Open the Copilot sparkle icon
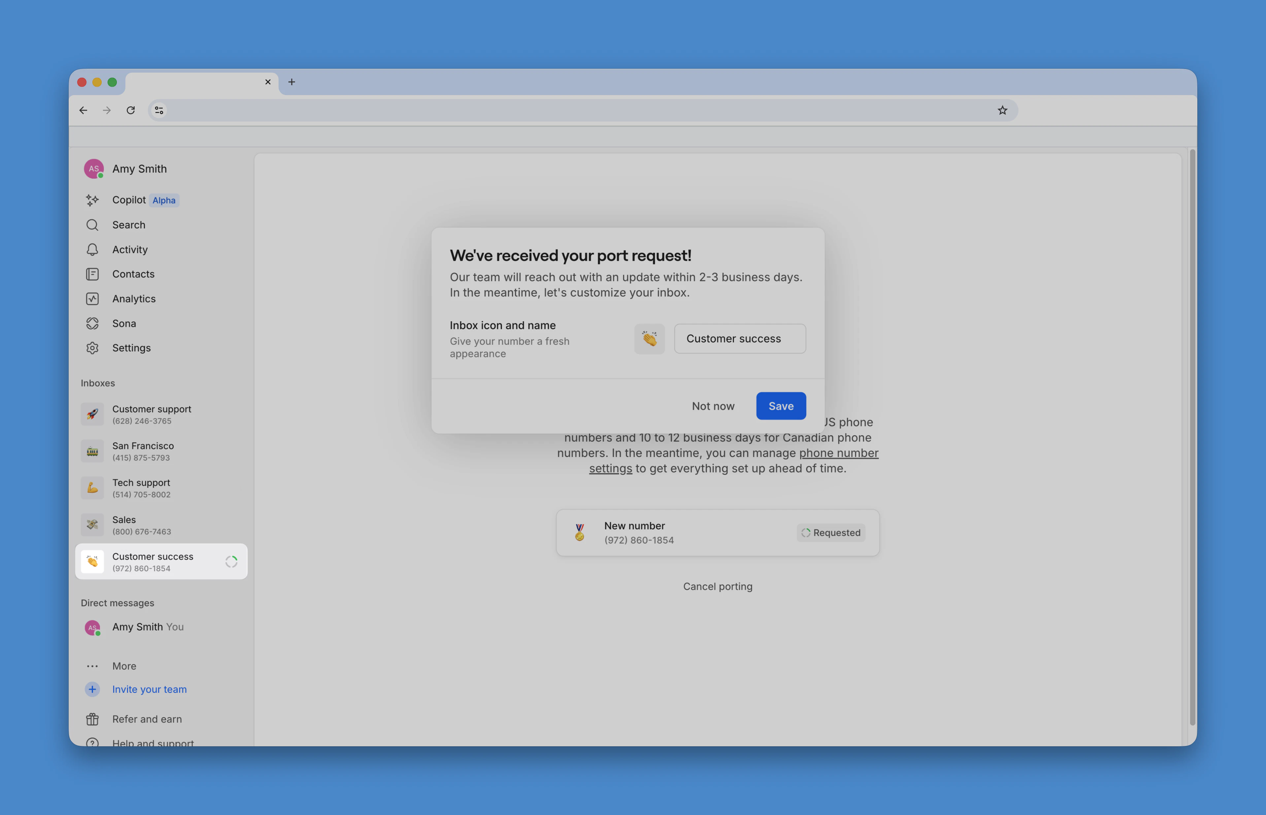The image size is (1266, 815). point(92,200)
